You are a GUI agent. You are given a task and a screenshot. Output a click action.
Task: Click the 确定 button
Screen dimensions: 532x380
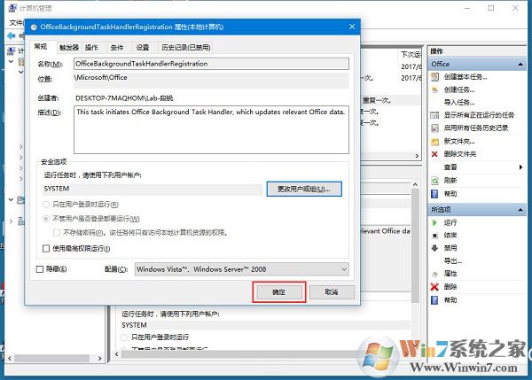click(x=279, y=292)
